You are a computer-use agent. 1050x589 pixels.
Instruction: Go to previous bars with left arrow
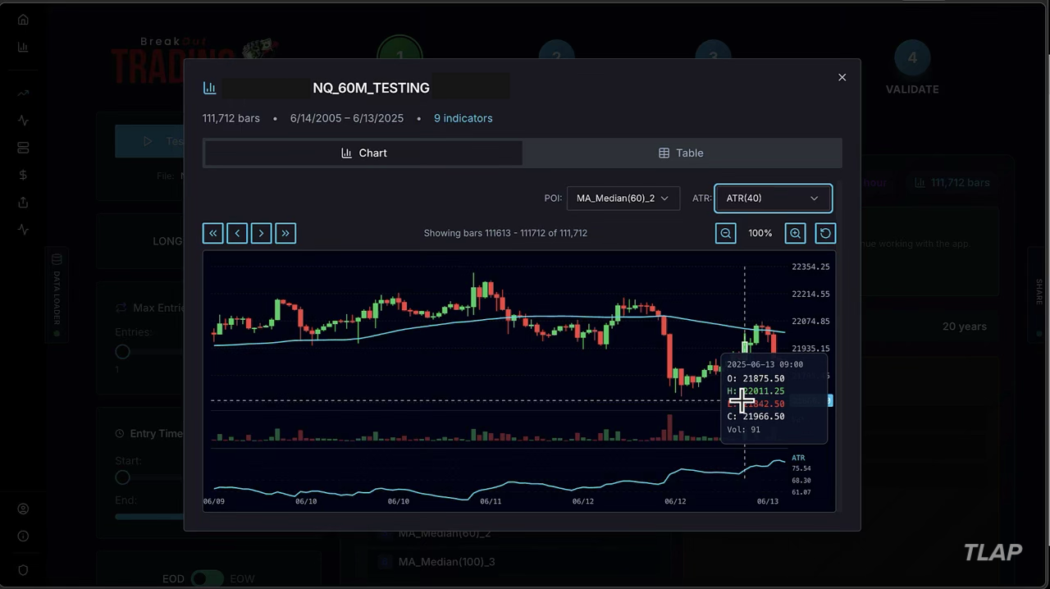pyautogui.click(x=237, y=233)
